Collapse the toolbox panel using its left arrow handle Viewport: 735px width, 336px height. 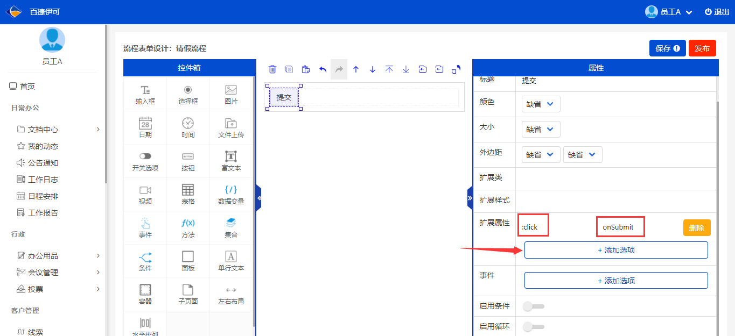[x=259, y=198]
